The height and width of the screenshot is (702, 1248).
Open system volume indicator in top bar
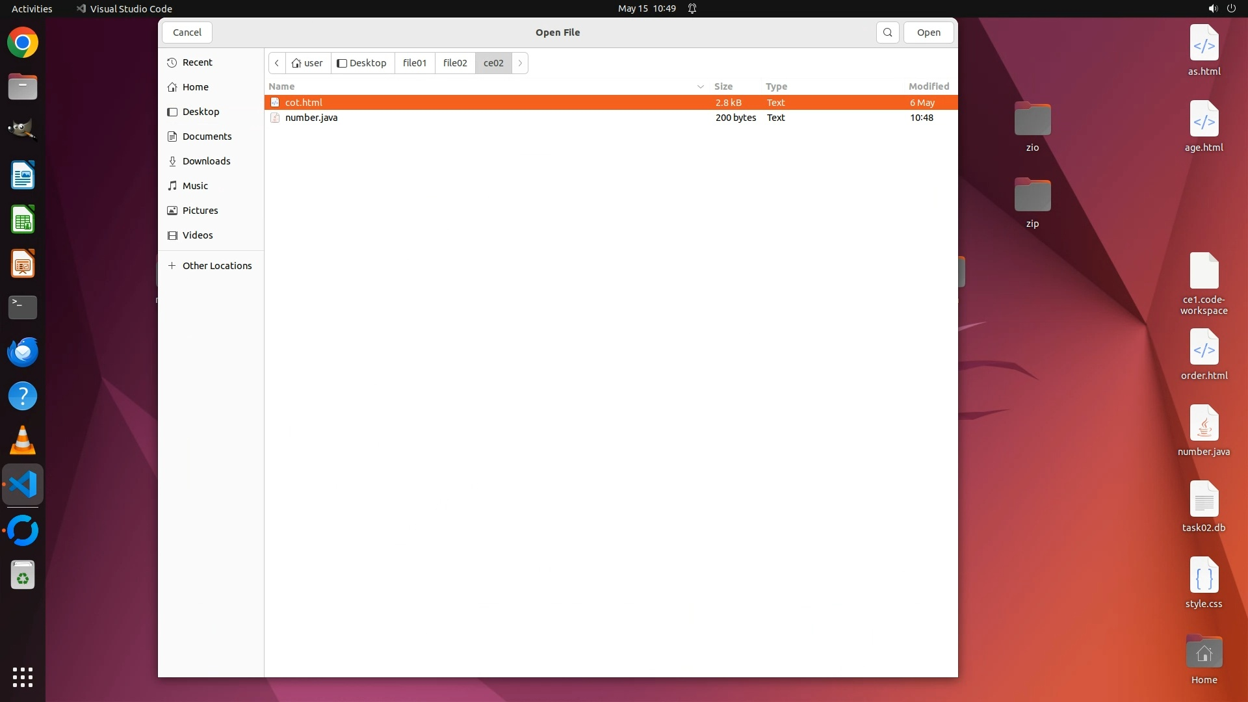[x=1212, y=8]
